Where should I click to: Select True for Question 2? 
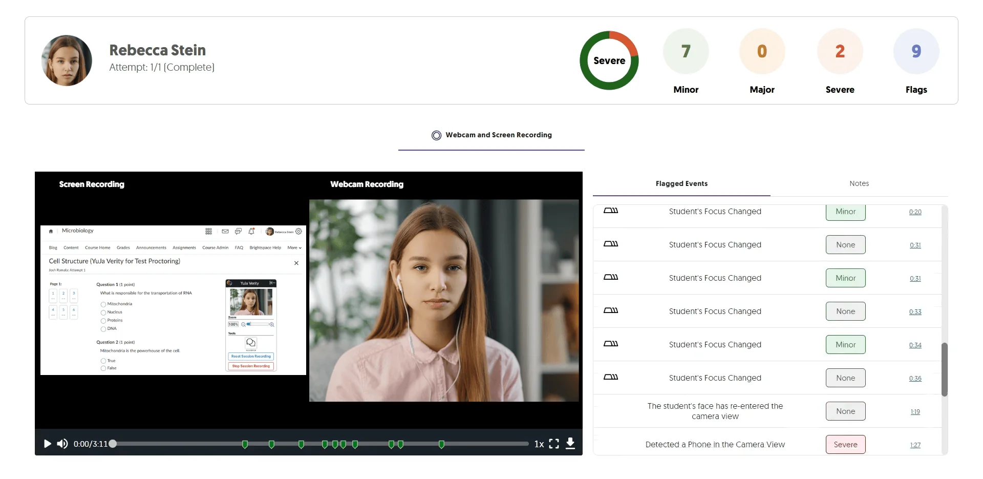(104, 361)
